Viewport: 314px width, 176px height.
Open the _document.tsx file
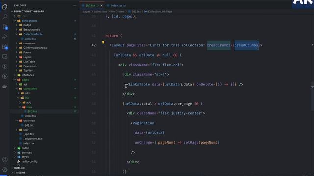click(x=33, y=139)
